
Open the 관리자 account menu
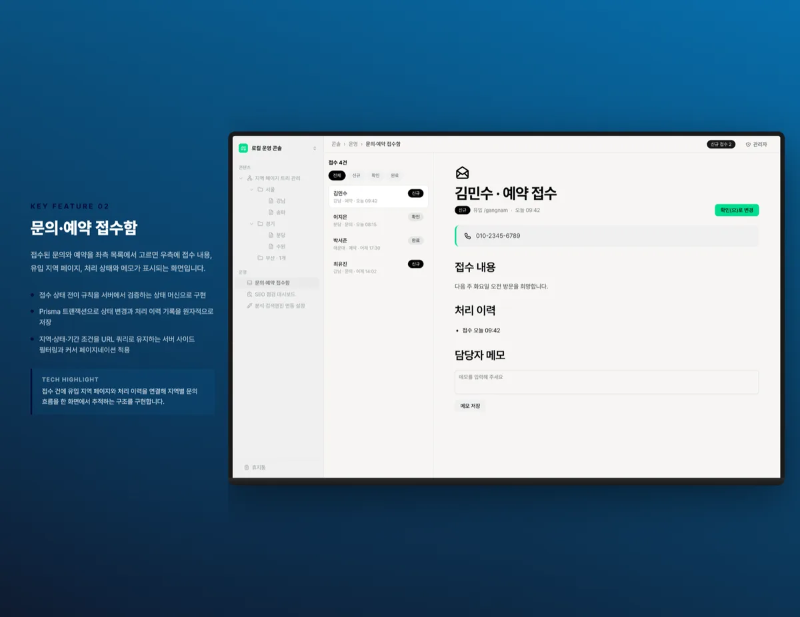pos(757,145)
